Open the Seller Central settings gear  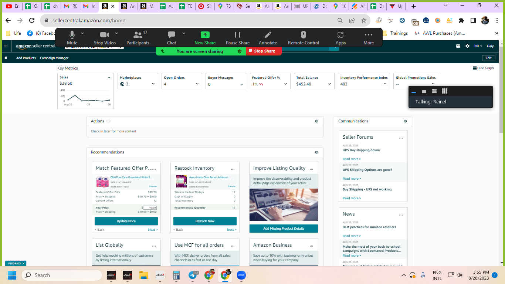point(467,46)
